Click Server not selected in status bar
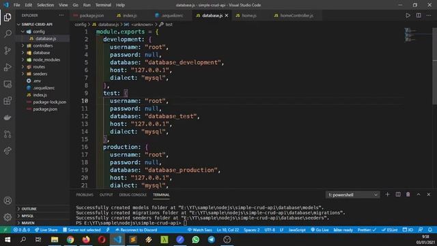Image resolution: width=437 pixels, height=246 pixels. point(81,230)
